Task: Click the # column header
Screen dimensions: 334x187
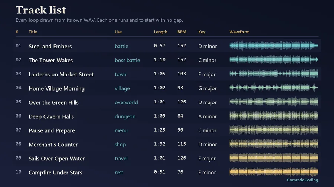Action: 17,32
